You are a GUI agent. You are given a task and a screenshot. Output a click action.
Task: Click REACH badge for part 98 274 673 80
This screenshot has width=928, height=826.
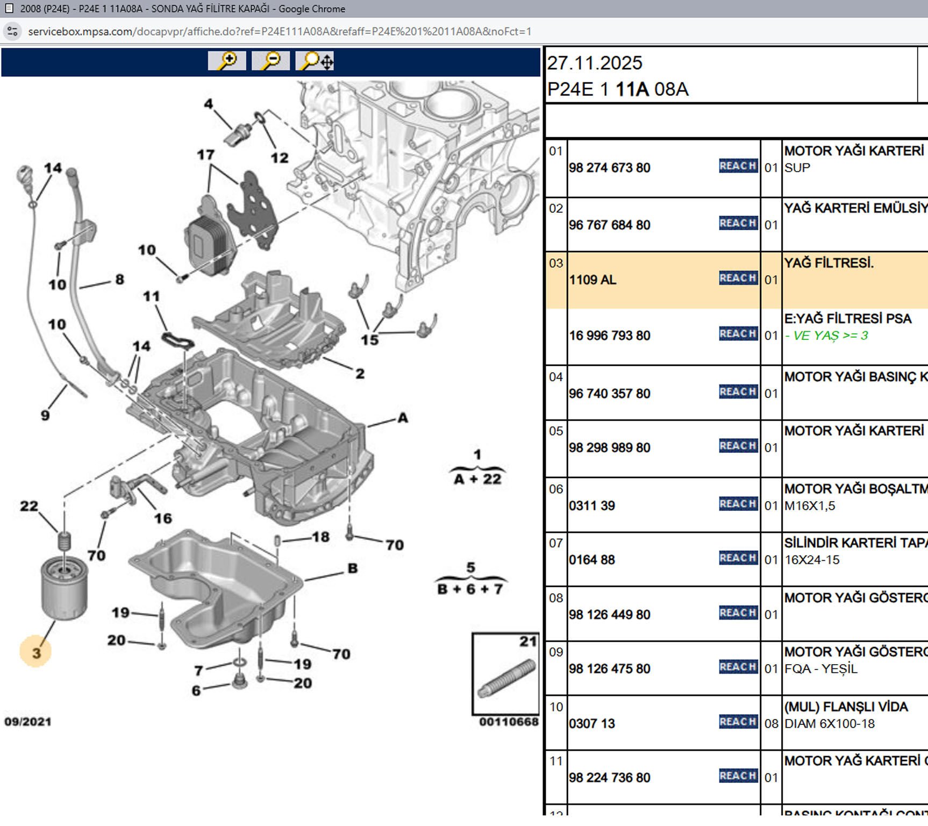tap(738, 166)
